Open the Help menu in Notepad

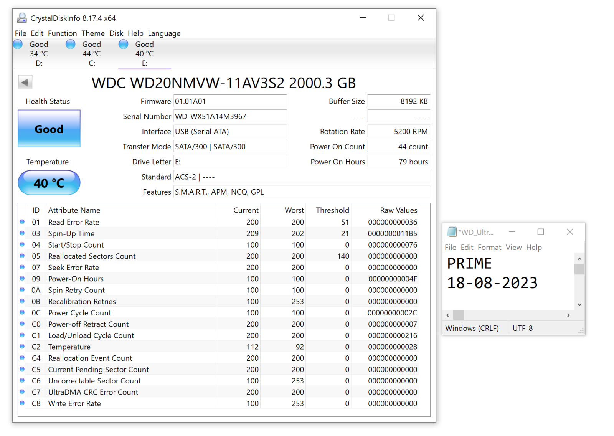[534, 248]
